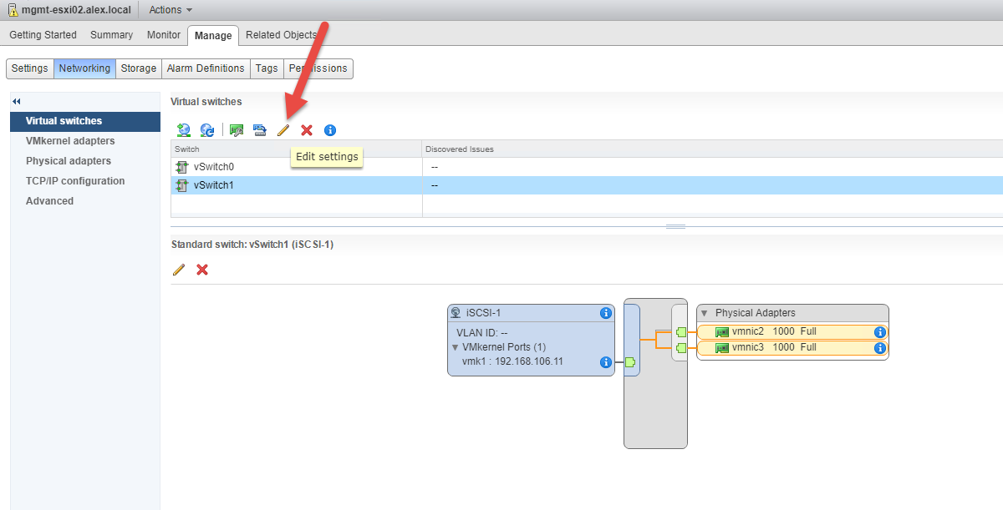
Task: Show info for the iSCSI-1 port group
Action: coord(606,313)
